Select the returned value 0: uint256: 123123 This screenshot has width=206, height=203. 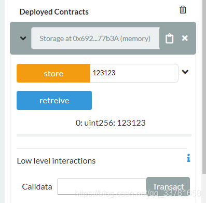click(111, 123)
